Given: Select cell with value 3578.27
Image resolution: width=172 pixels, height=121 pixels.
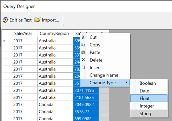Looking at the screenshot, I should 86,112.
